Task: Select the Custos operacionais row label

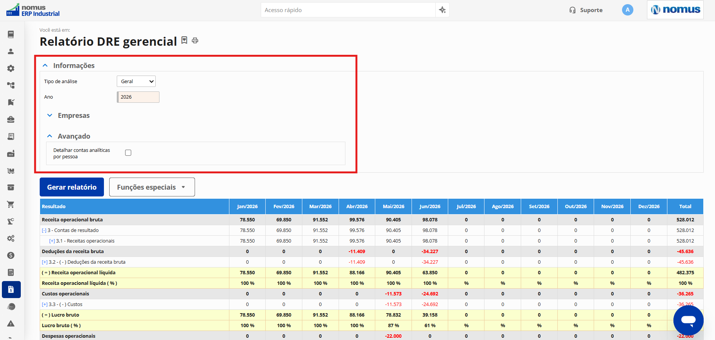Action: [x=65, y=294]
